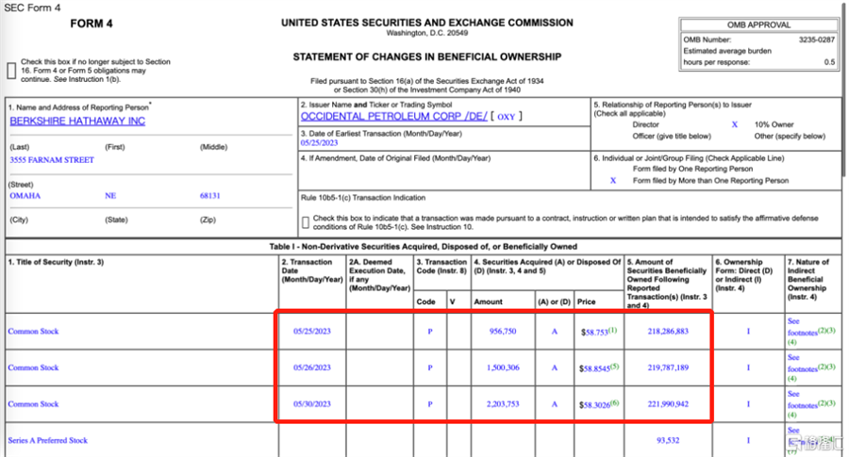Click Series A Preferred Stock title
The width and height of the screenshot is (849, 457).
pos(48,440)
